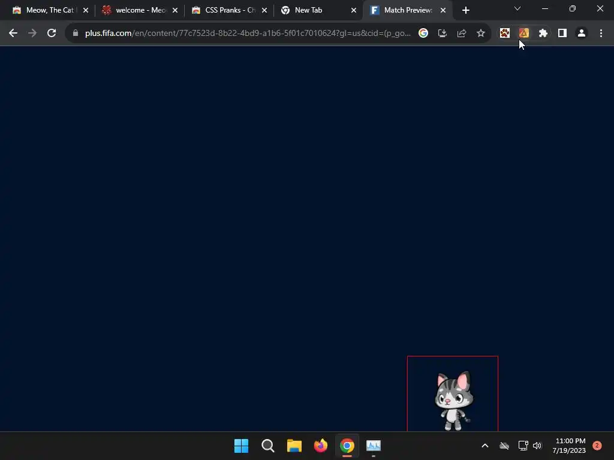614x460 pixels.
Task: Open the tab search dropdown
Action: (x=517, y=8)
